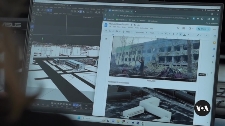Screen dimensions: 225x126
Task: Open the Normal text style dropdown
Action: tap(141, 32)
